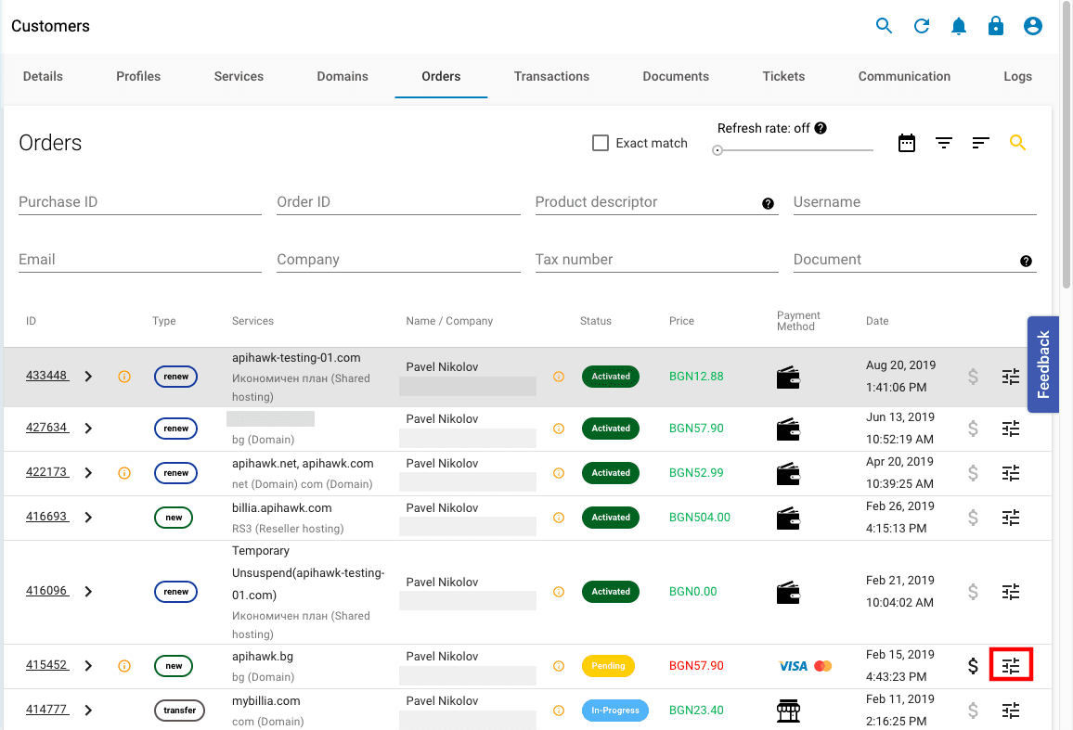Expand order 414777 row arrow
The height and width of the screenshot is (730, 1073).
tap(88, 711)
